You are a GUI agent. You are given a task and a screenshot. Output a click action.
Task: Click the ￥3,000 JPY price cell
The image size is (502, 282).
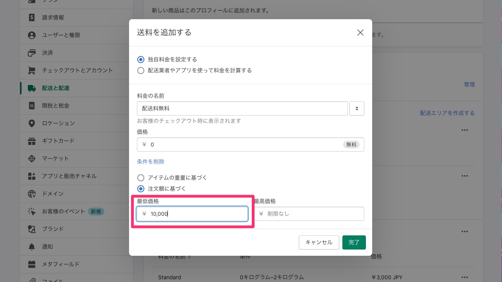point(387,277)
